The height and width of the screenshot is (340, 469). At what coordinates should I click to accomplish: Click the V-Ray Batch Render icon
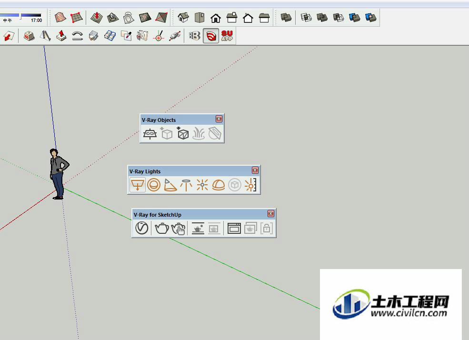pyautogui.click(x=250, y=229)
